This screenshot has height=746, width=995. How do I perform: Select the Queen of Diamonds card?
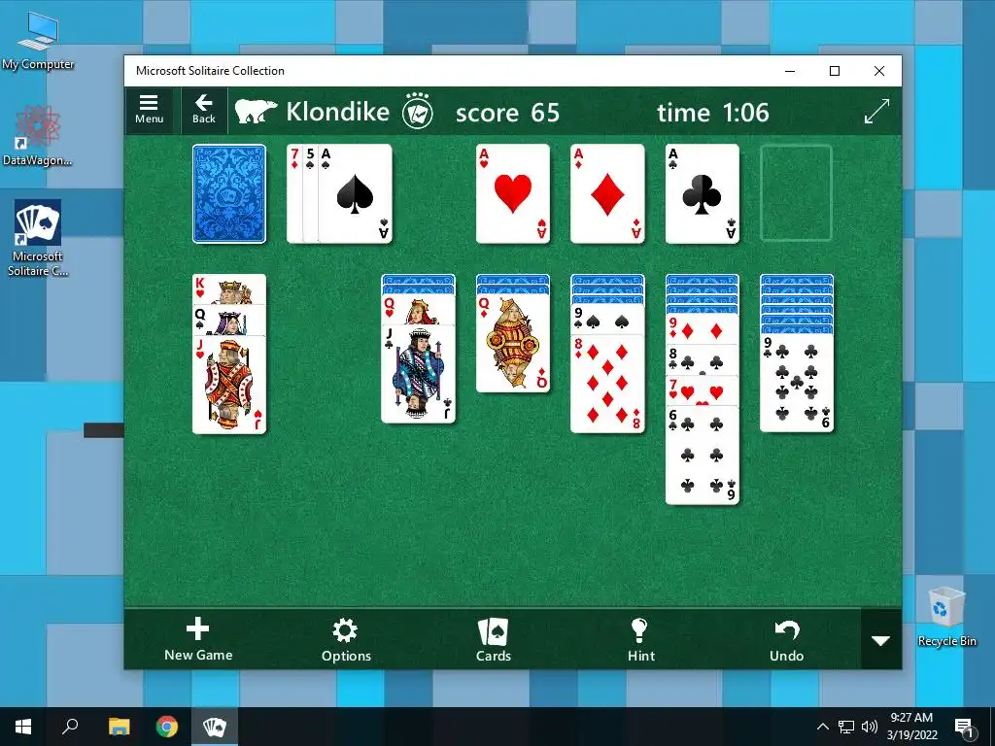click(x=513, y=343)
